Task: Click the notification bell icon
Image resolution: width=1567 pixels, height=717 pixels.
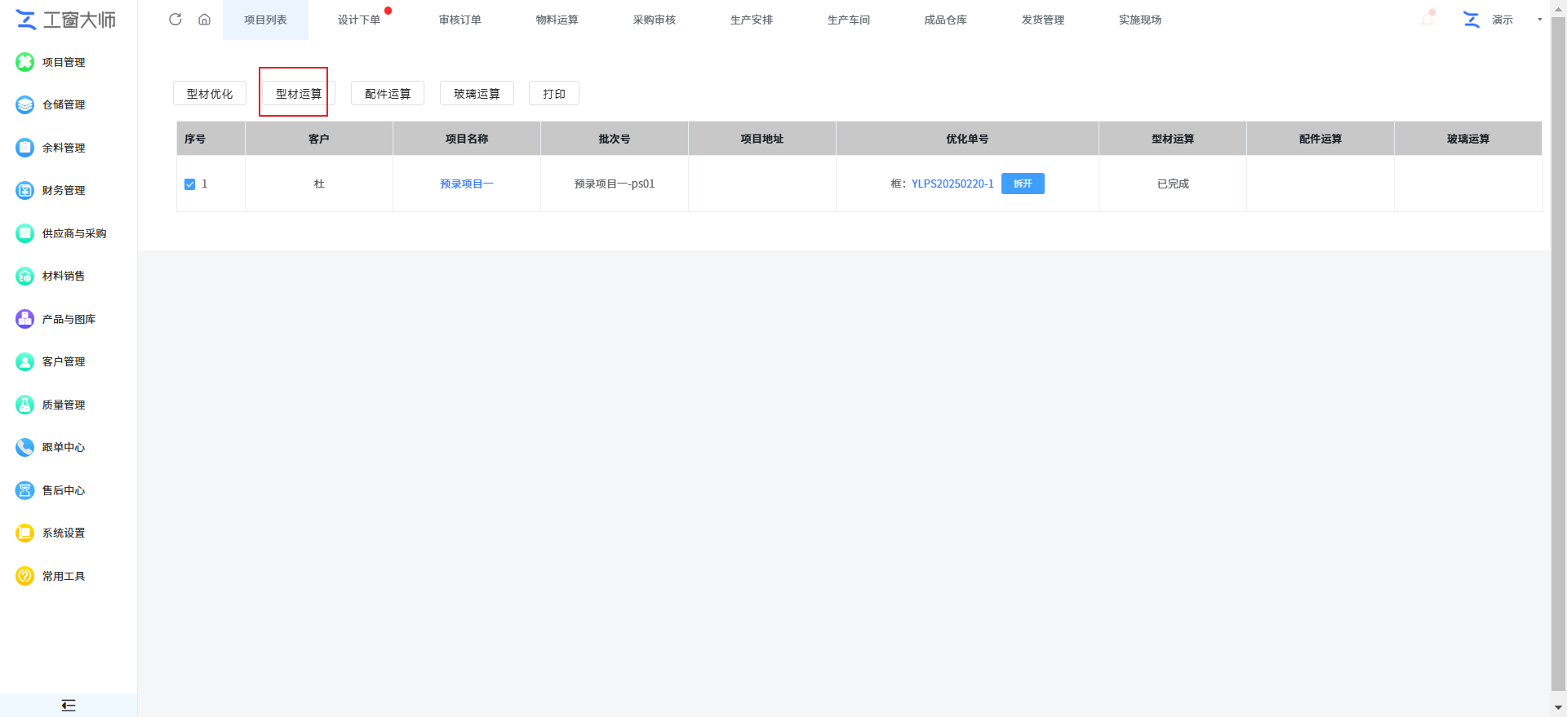Action: pyautogui.click(x=1427, y=19)
